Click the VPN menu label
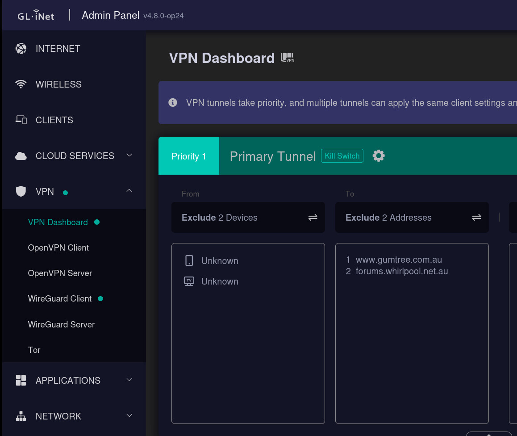The image size is (517, 436). pos(45,192)
